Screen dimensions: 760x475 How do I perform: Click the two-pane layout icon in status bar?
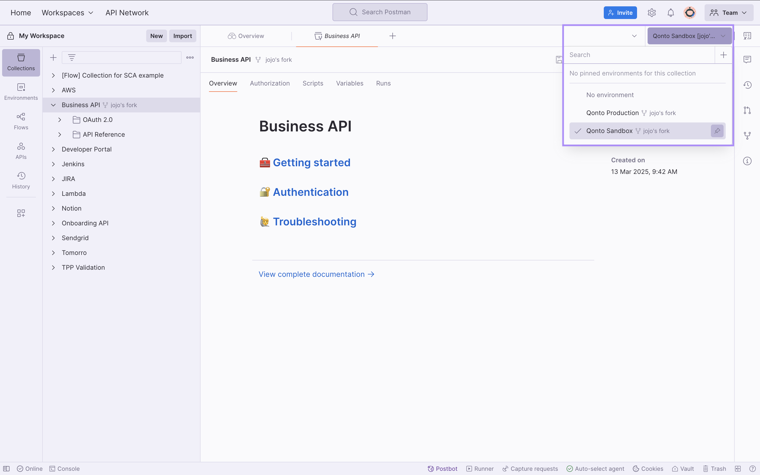pos(738,469)
